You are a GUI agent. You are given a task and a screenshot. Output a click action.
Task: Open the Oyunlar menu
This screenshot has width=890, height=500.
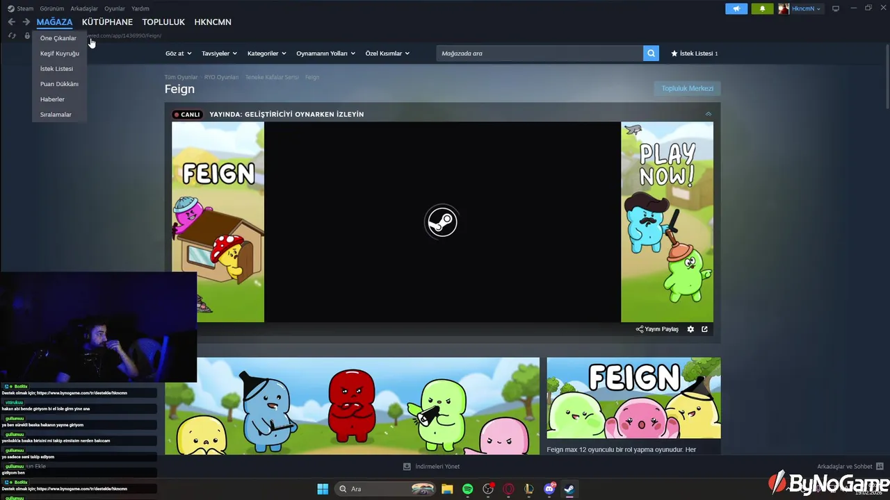click(115, 9)
